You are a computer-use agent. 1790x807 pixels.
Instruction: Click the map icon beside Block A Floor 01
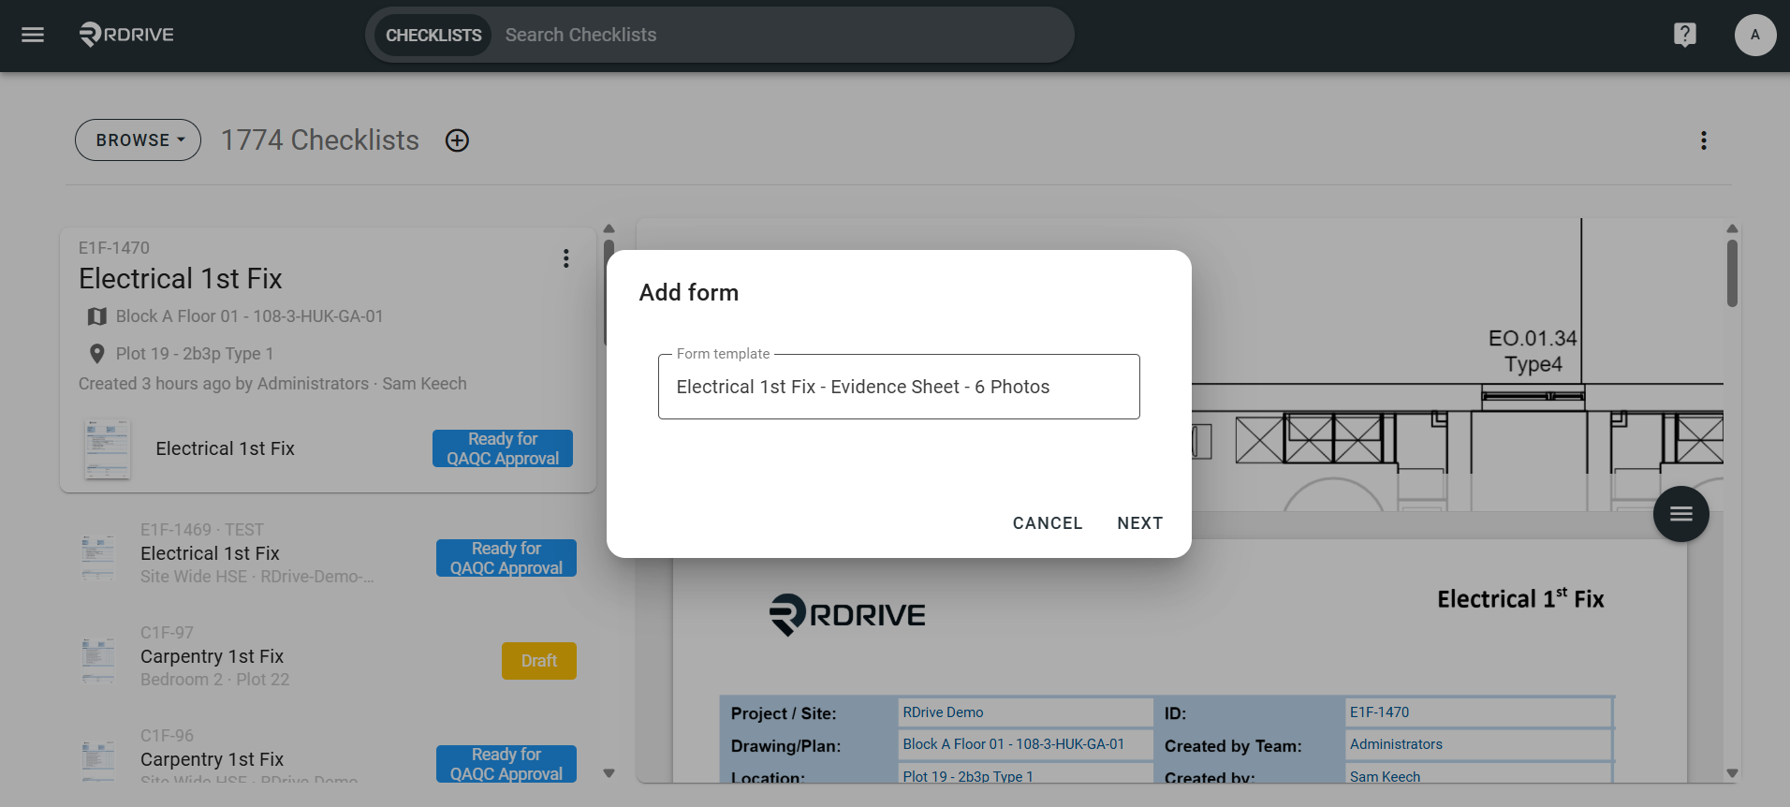click(96, 316)
